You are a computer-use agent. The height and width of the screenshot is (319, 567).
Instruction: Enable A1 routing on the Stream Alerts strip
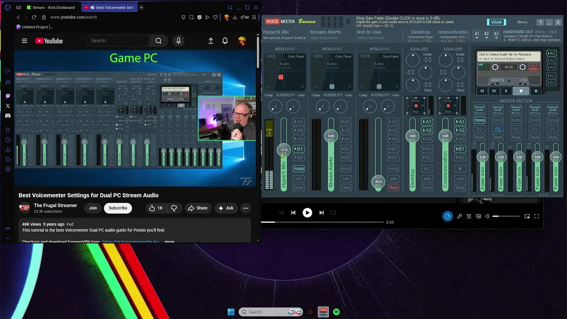346,121
